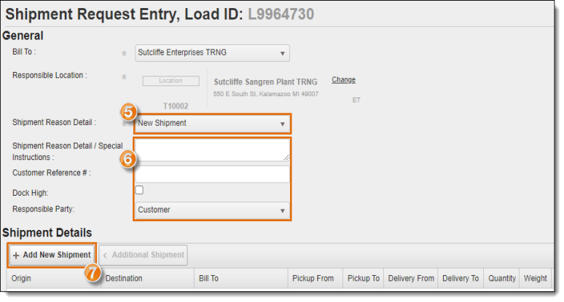Toggle the Dock High checkbox
The width and height of the screenshot is (564, 302).
click(x=139, y=190)
